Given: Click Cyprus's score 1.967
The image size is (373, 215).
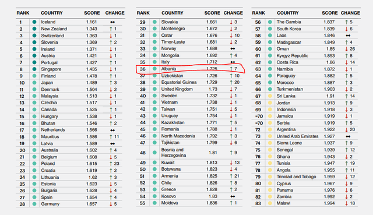Looking at the screenshot, I should pos(329,184).
